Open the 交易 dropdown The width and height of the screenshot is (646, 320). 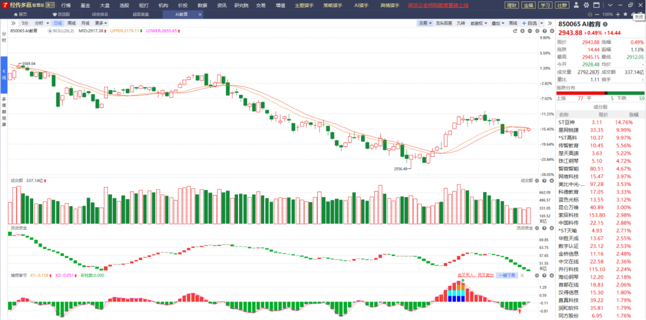coord(425,23)
